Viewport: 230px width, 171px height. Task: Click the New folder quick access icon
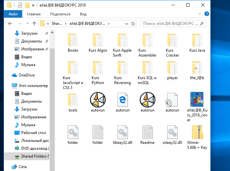pos(27,5)
